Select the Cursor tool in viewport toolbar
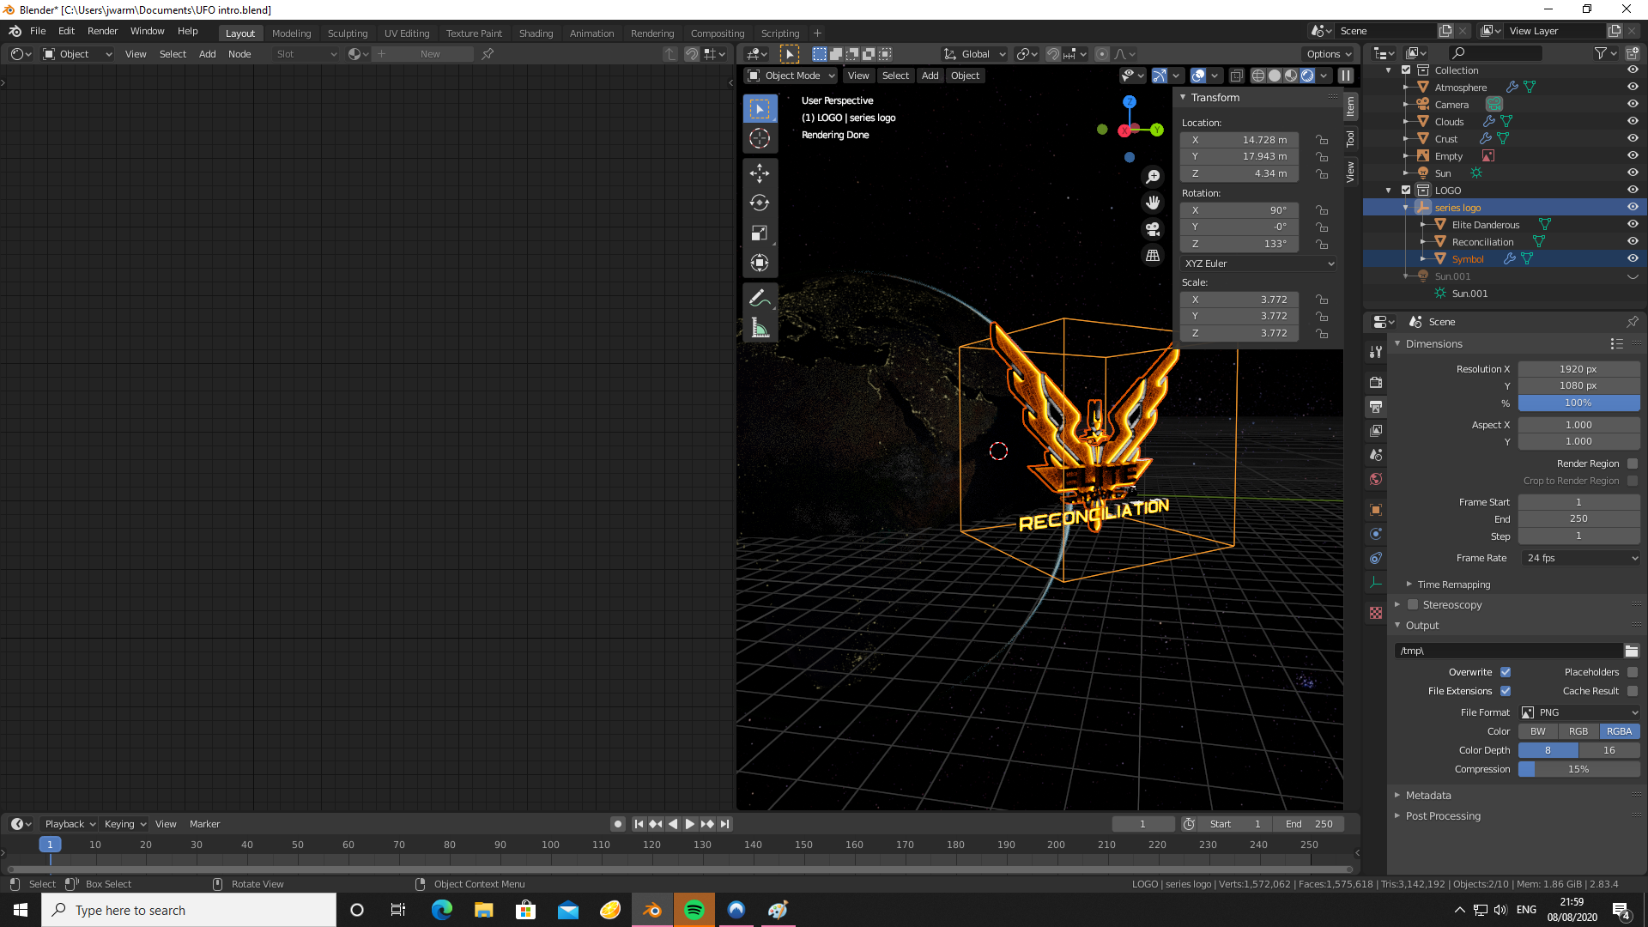 click(x=760, y=138)
